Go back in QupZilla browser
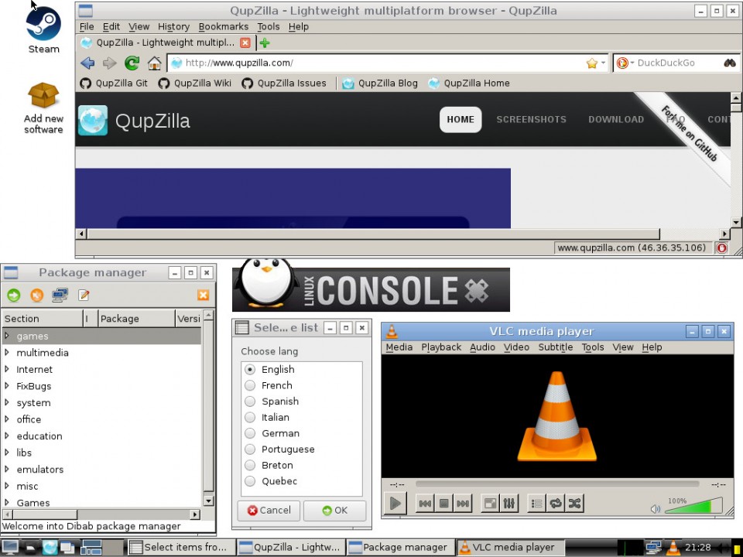The image size is (743, 557). click(x=87, y=63)
